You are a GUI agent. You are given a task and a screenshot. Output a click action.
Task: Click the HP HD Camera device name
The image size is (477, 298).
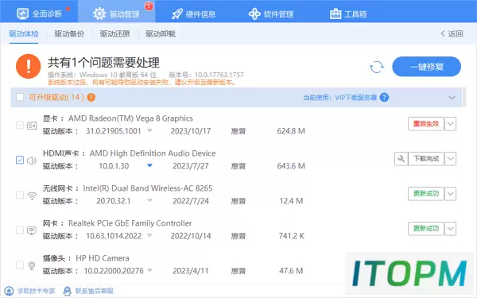103,258
